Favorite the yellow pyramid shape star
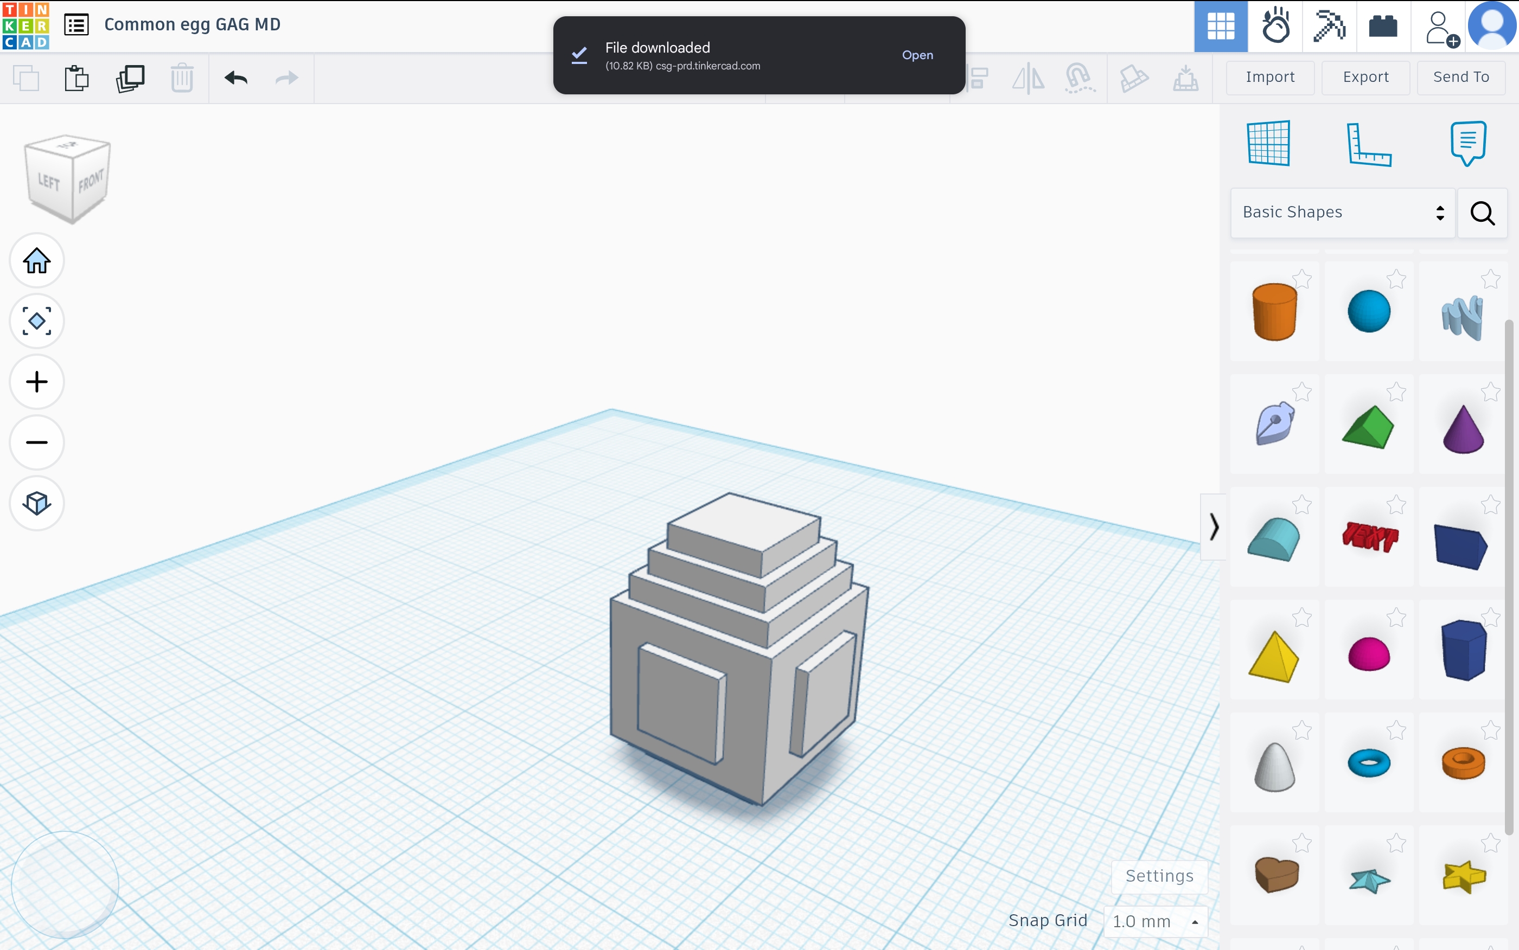The image size is (1519, 950). pyautogui.click(x=1302, y=618)
